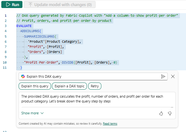
Task: Click the EVALUATE keyword on line 3
Action: pos(24,26)
